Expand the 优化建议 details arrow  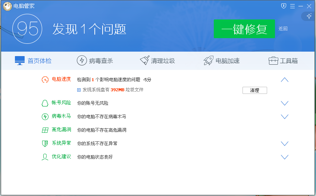[x=285, y=157]
